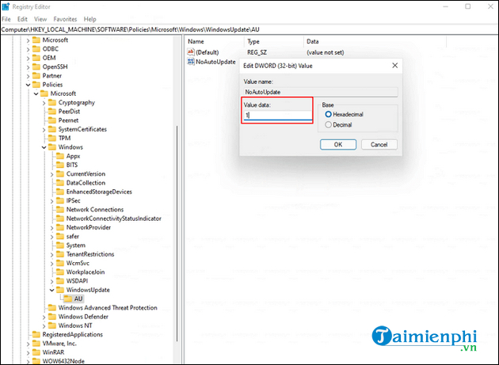The width and height of the screenshot is (499, 365).
Task: Click the Value data input field
Action: 277,115
